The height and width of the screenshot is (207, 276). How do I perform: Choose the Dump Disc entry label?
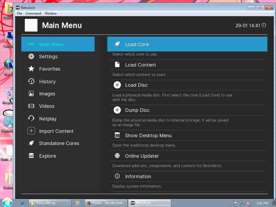pyautogui.click(x=137, y=110)
